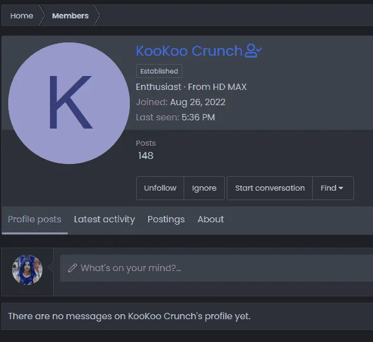373x342 pixels.
Task: Open Latest activity tab
Action: [x=104, y=219]
